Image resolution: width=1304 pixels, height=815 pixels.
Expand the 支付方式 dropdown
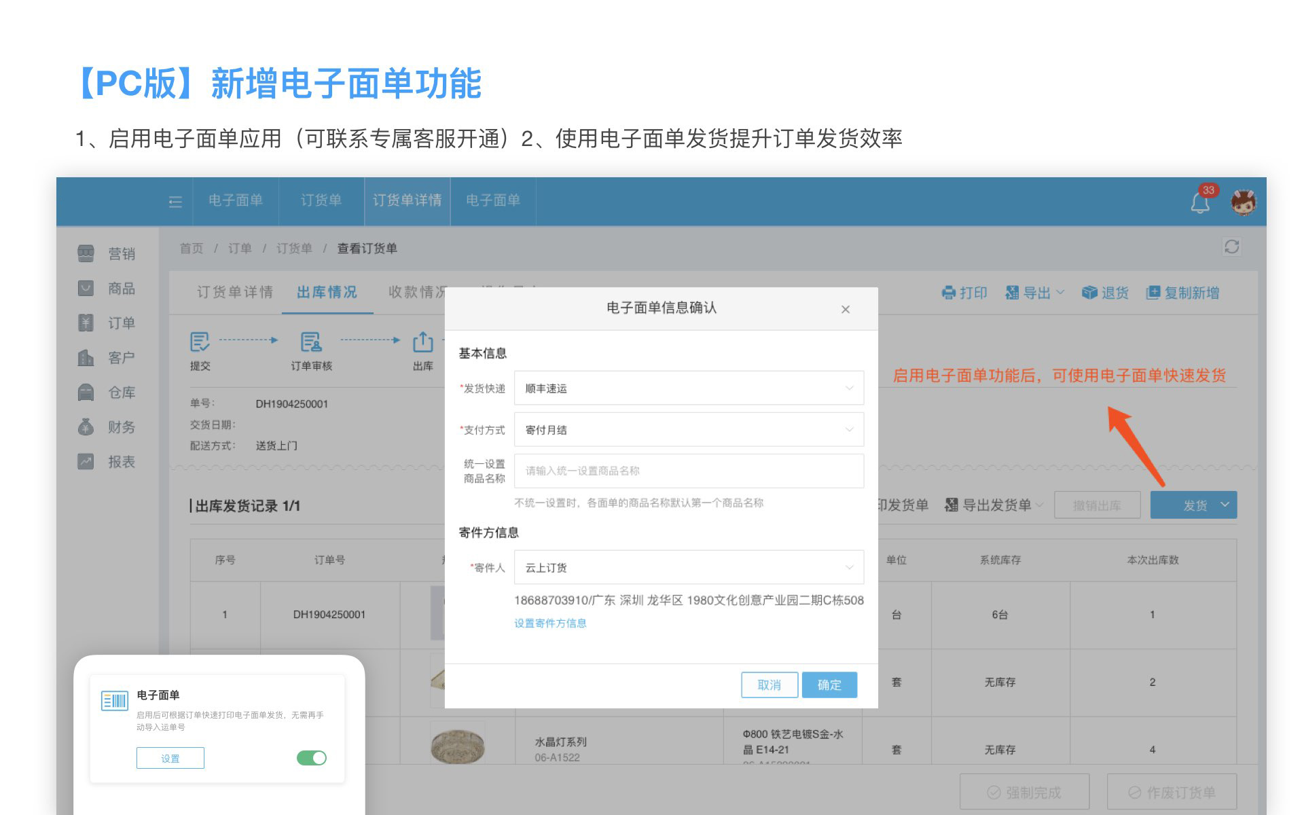pos(689,430)
